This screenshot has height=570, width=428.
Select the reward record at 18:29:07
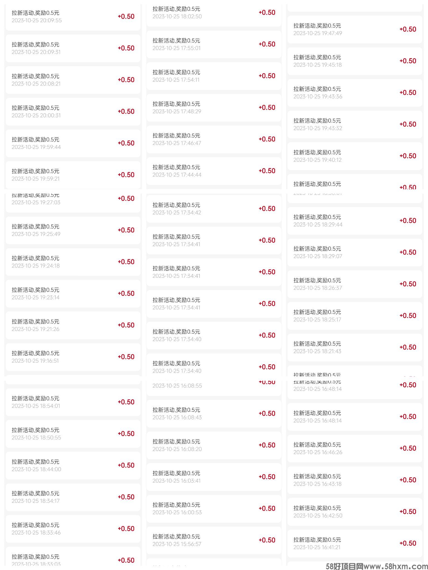[355, 252]
